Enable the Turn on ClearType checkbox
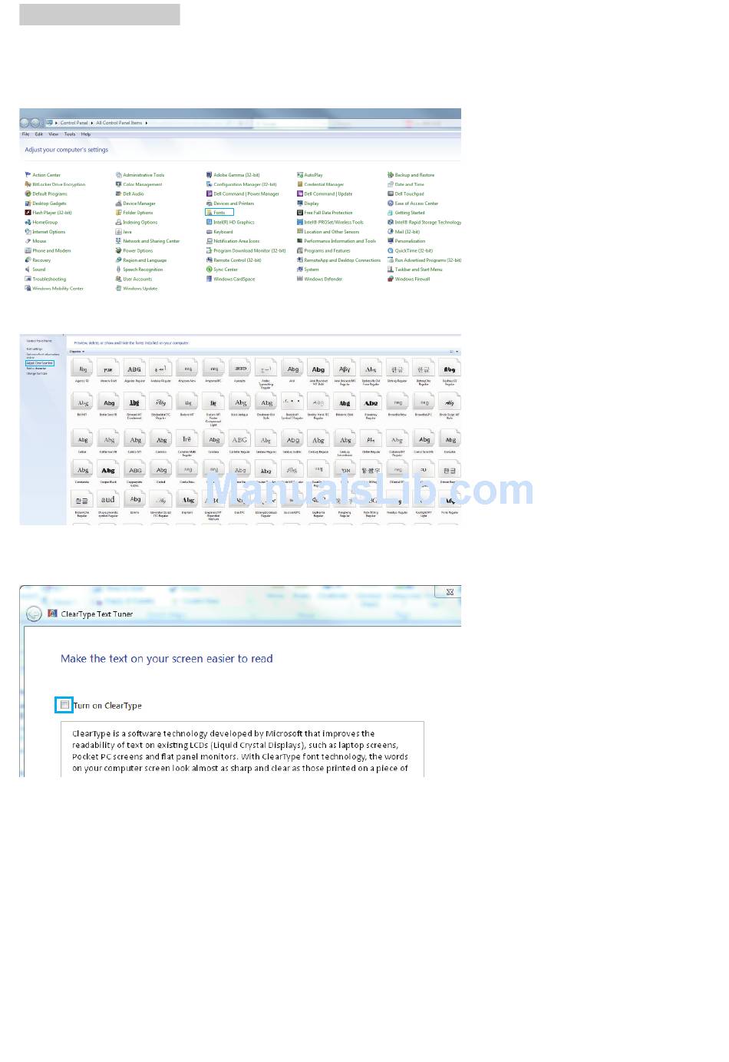Screen dimensions: 729x1062 click(64, 705)
